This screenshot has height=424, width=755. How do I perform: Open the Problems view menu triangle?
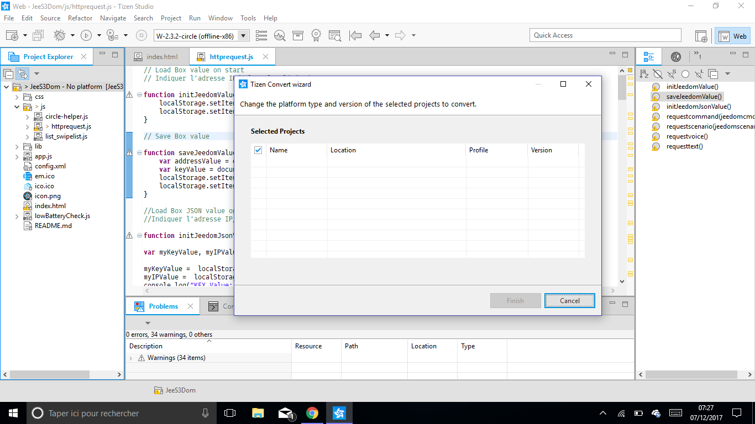click(148, 323)
